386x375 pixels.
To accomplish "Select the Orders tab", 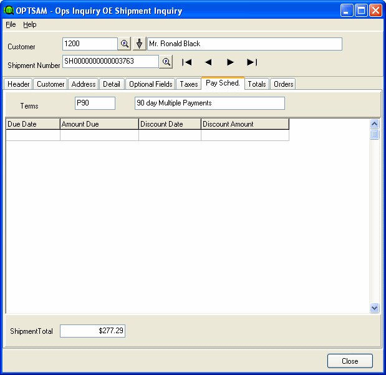I will click(x=283, y=84).
